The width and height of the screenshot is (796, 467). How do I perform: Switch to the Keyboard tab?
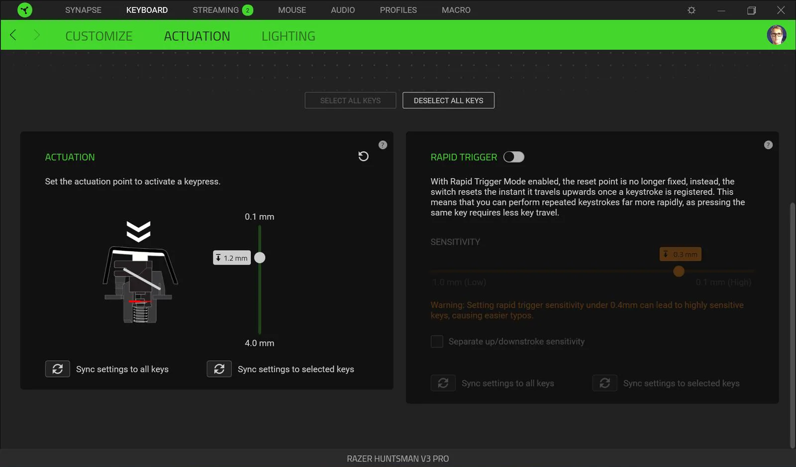point(147,10)
